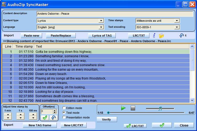Image resolution: width=197 pixels, height=131 pixels.
Task: Select row 'I'm sick and tired of doing it my way,'
Action: [x=96, y=61]
